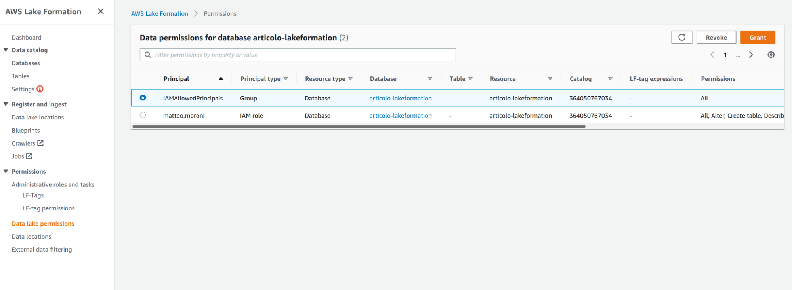
Task: Click the LF-tag expressions column header
Action: tap(656, 79)
